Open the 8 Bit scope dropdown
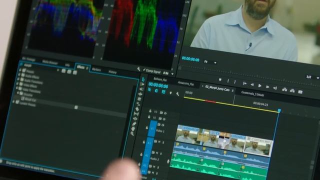Image resolution: width=320 pixels, height=180 pixels. click(168, 73)
